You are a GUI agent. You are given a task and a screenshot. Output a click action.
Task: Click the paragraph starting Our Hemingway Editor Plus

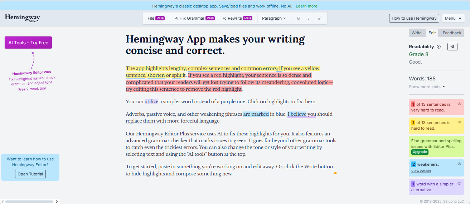coord(231,144)
